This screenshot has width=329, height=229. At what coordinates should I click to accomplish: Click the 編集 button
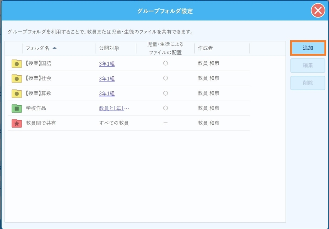307,65
